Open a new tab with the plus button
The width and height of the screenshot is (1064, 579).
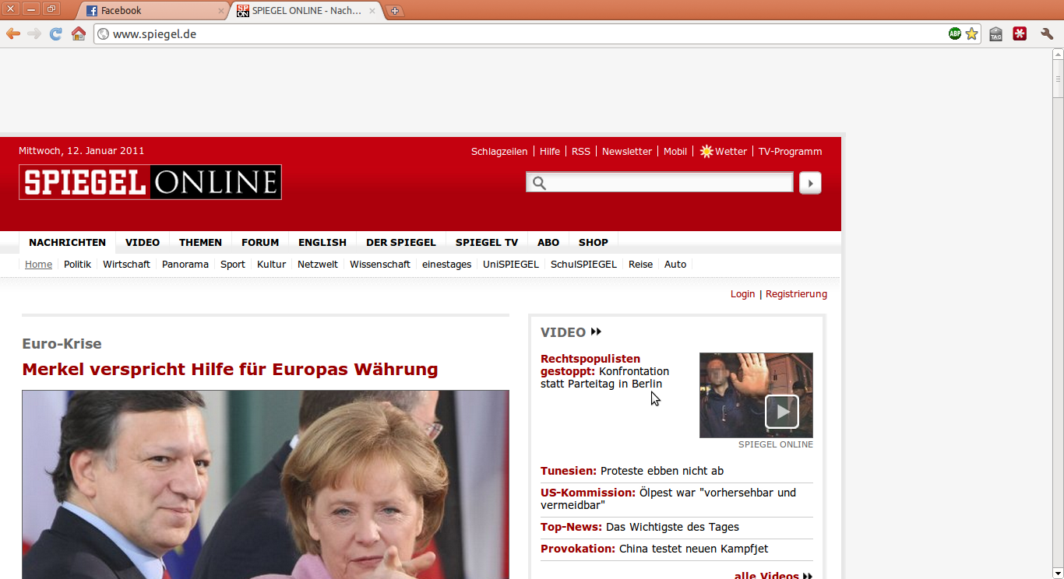point(395,11)
